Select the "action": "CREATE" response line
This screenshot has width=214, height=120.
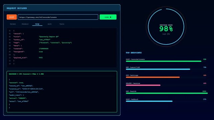pyautogui.click(x=18, y=98)
